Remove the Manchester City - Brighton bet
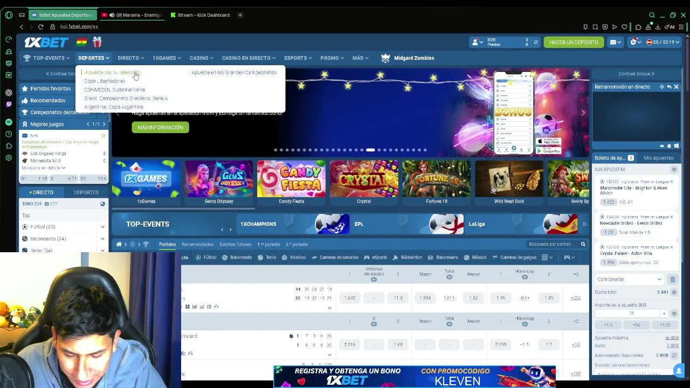This screenshot has height=388, width=690. pos(672,182)
